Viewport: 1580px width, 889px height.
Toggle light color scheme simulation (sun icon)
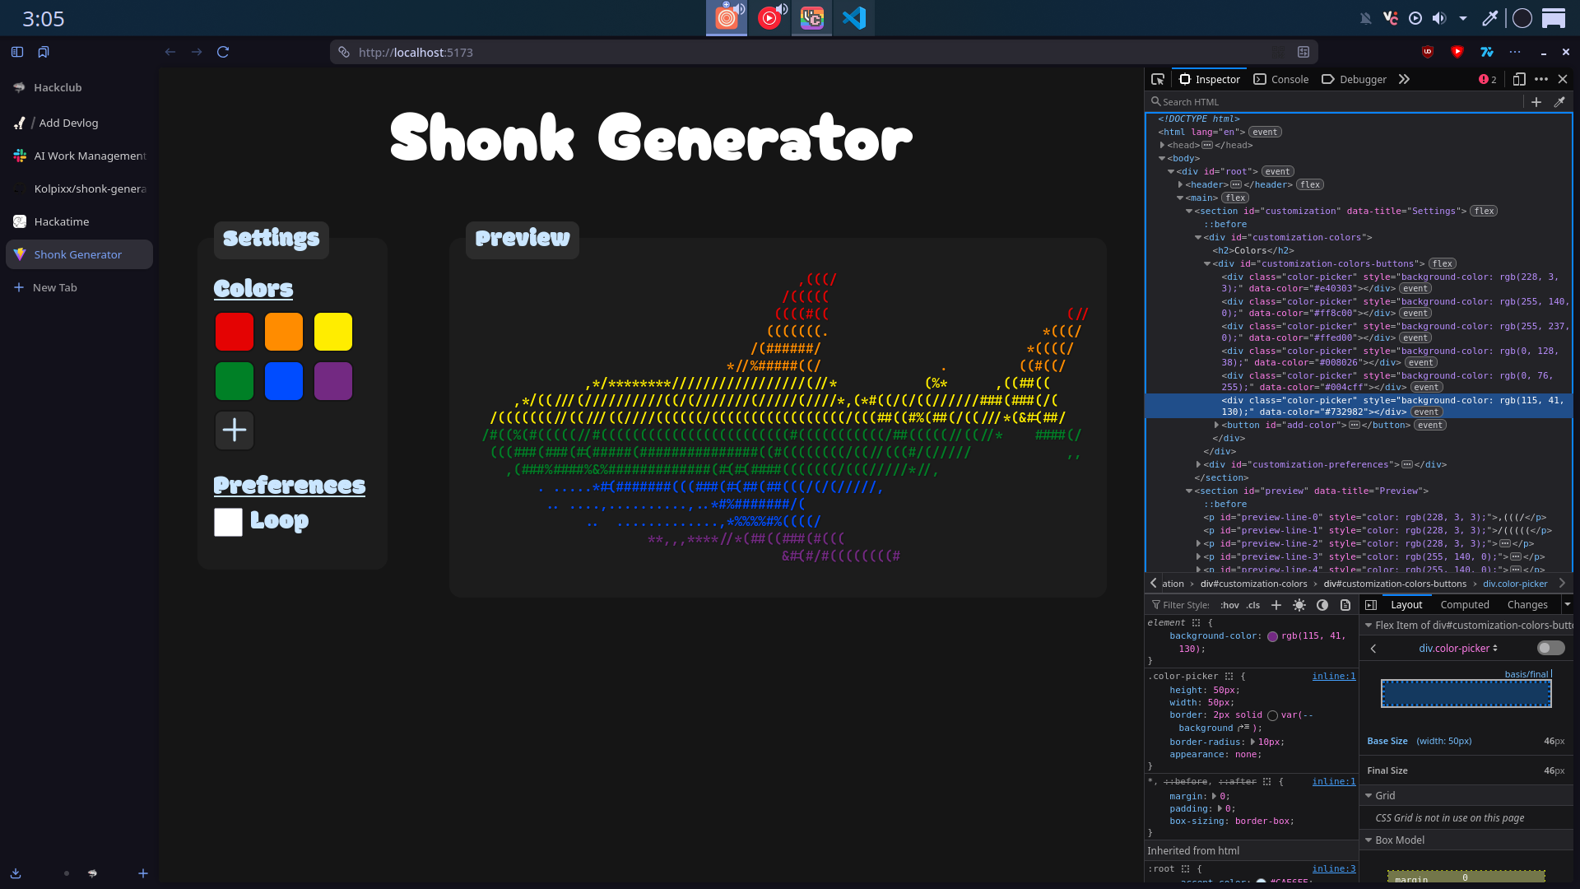tap(1299, 605)
